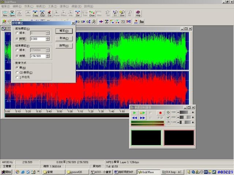Select Time radio under finish marker

coord(17,56)
